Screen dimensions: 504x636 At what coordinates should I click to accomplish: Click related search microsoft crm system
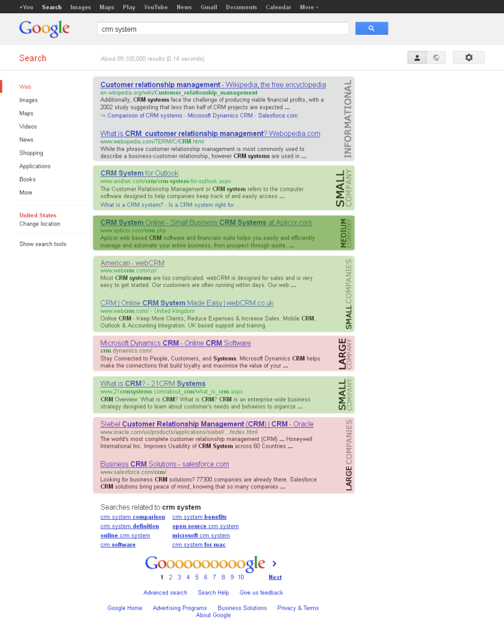coord(201,536)
